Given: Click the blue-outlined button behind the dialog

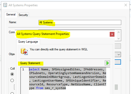Looking at the screenshot, I should 118,62.
